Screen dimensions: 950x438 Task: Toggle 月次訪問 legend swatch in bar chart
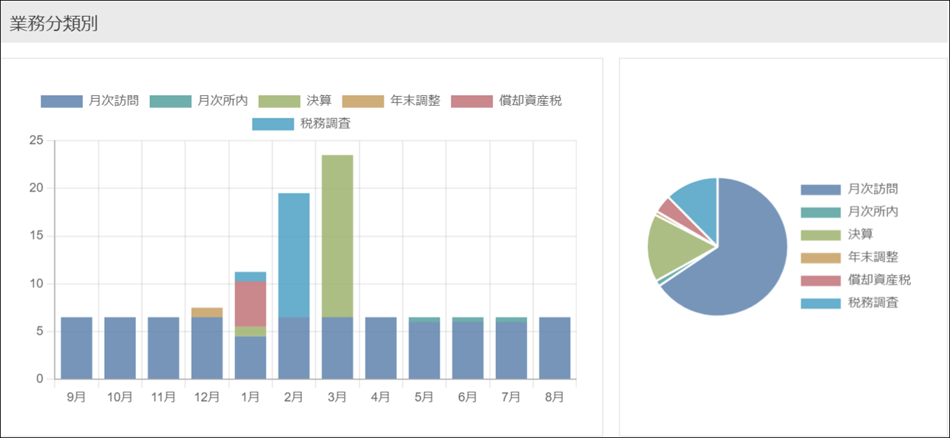61,101
